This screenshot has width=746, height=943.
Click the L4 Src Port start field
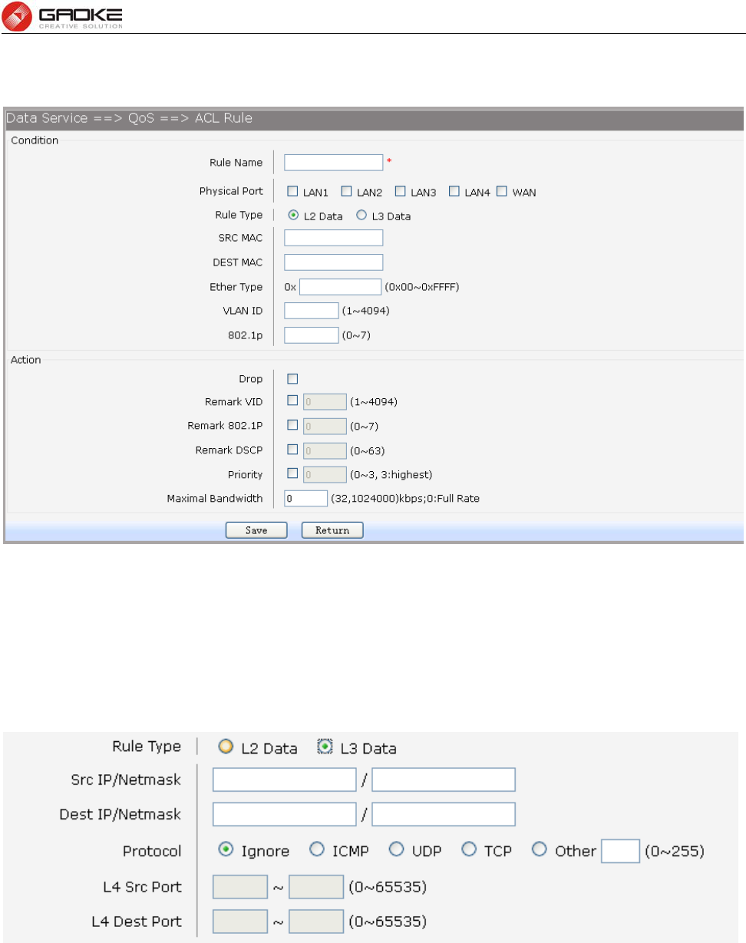(x=239, y=888)
